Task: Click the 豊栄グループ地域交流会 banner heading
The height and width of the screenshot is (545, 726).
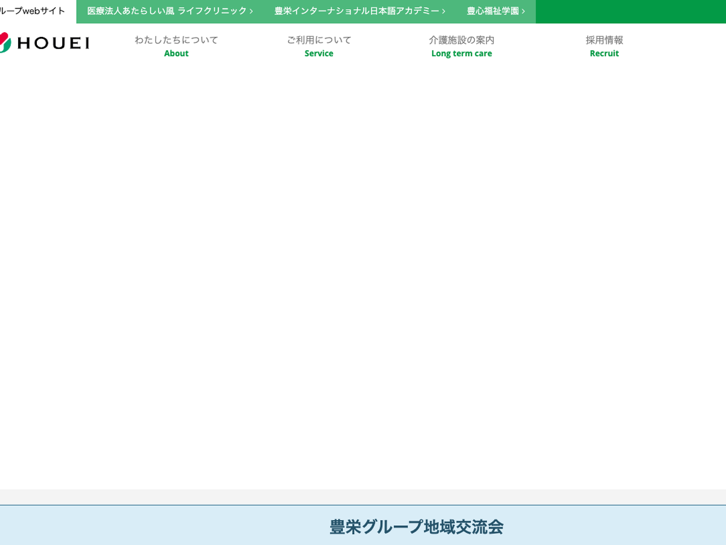Action: click(416, 526)
